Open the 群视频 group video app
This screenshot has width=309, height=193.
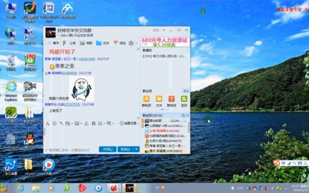146,101
